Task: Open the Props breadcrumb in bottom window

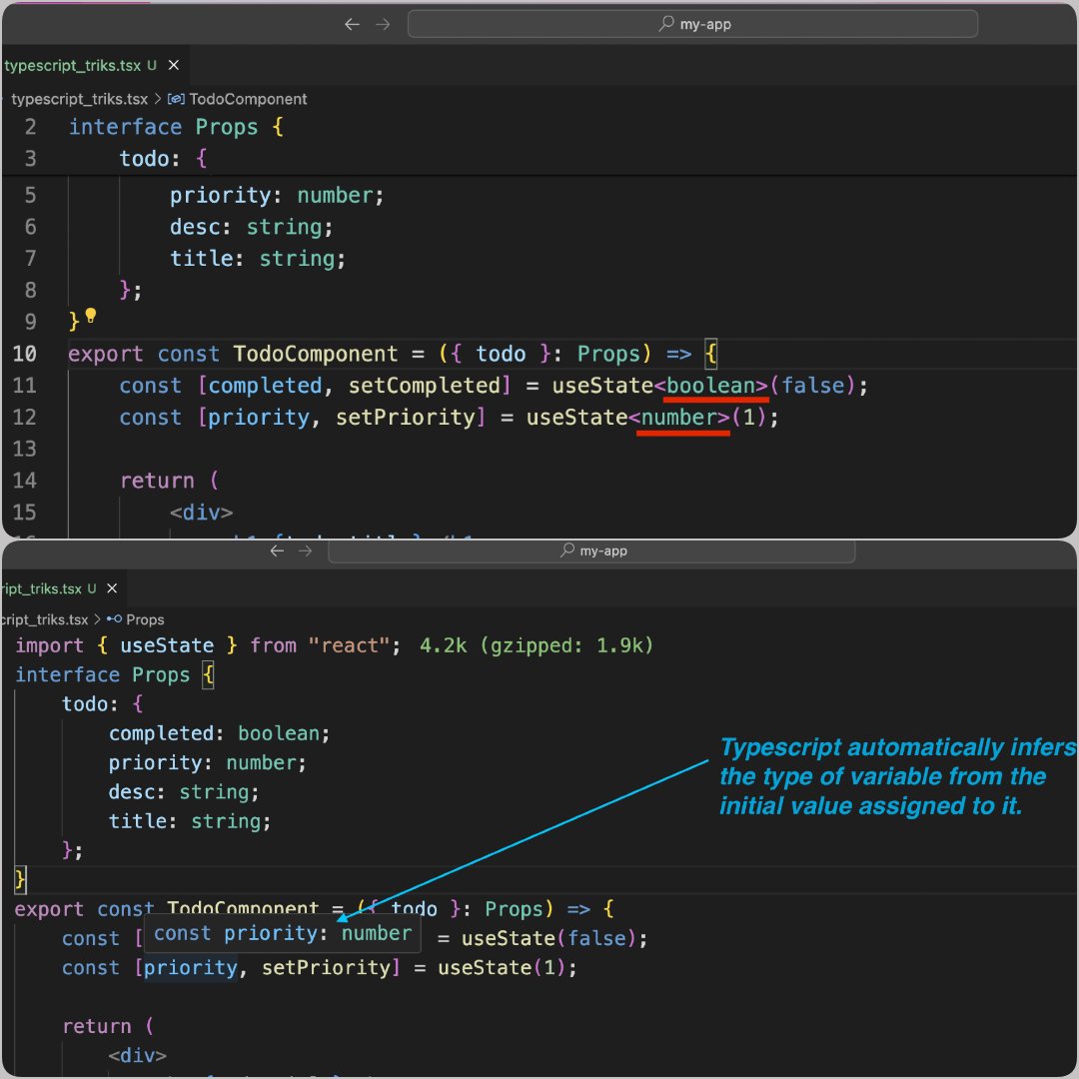Action: click(145, 620)
